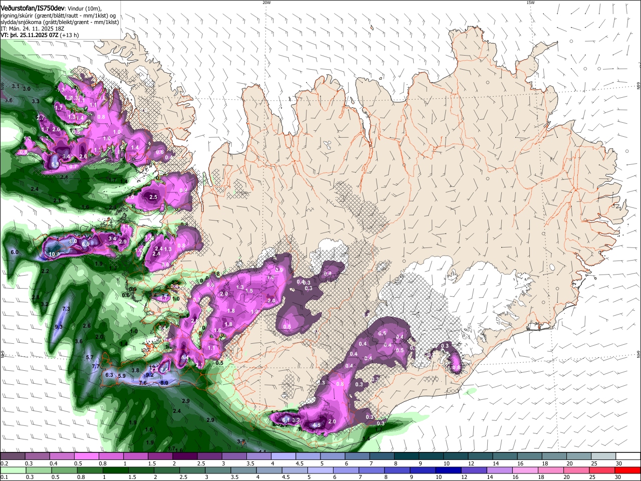The width and height of the screenshot is (641, 481).
Task: Click the '7.6' precipitation value
Action: 143,383
